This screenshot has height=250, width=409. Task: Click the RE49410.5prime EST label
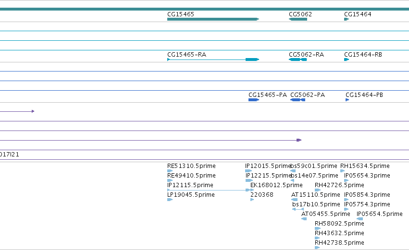point(191,176)
